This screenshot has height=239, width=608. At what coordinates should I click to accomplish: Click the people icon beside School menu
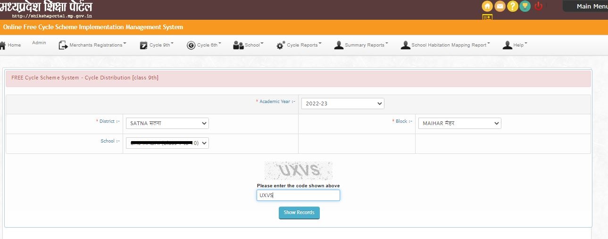click(x=238, y=45)
